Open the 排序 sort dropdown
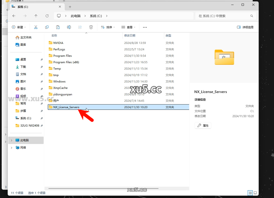The height and width of the screenshot is (198, 274). pyautogui.click(x=108, y=27)
